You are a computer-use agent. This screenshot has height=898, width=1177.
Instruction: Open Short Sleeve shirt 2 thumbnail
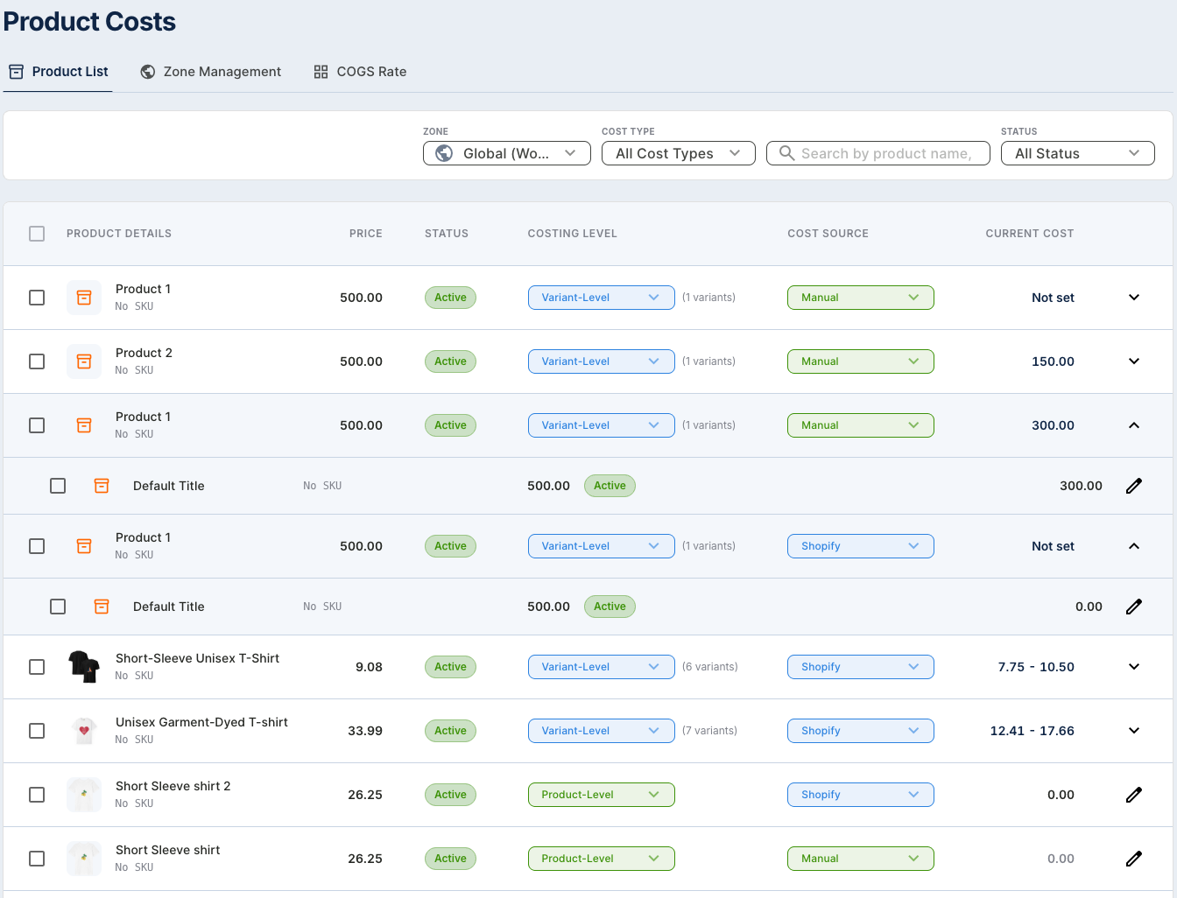(x=84, y=795)
